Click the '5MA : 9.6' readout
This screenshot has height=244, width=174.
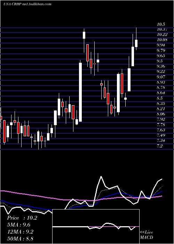pyautogui.click(x=19, y=225)
